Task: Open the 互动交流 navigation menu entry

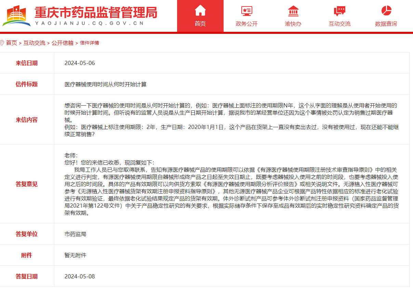Action: [339, 24]
